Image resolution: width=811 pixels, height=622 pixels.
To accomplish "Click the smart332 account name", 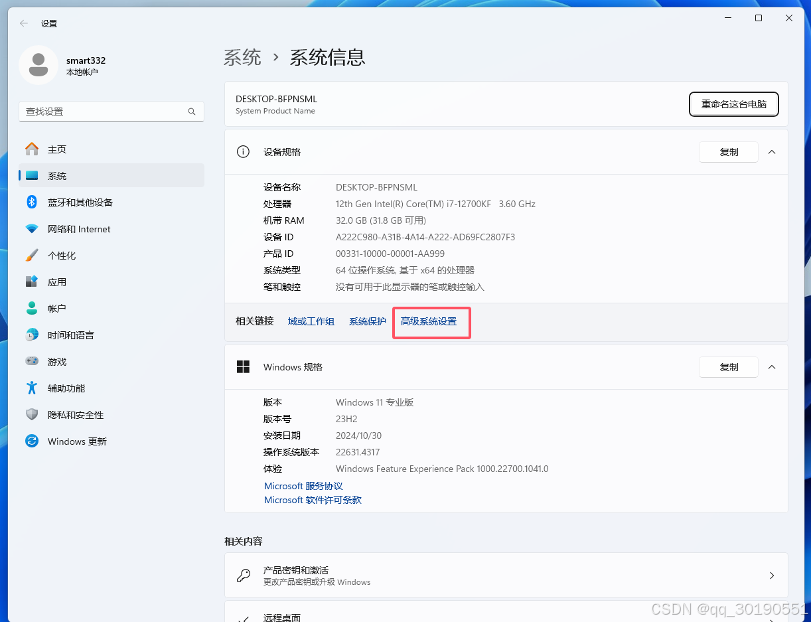I will coord(86,60).
